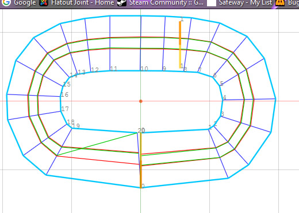Select vertex 10 on inner track edge
The image size is (299, 213).
[140, 70]
